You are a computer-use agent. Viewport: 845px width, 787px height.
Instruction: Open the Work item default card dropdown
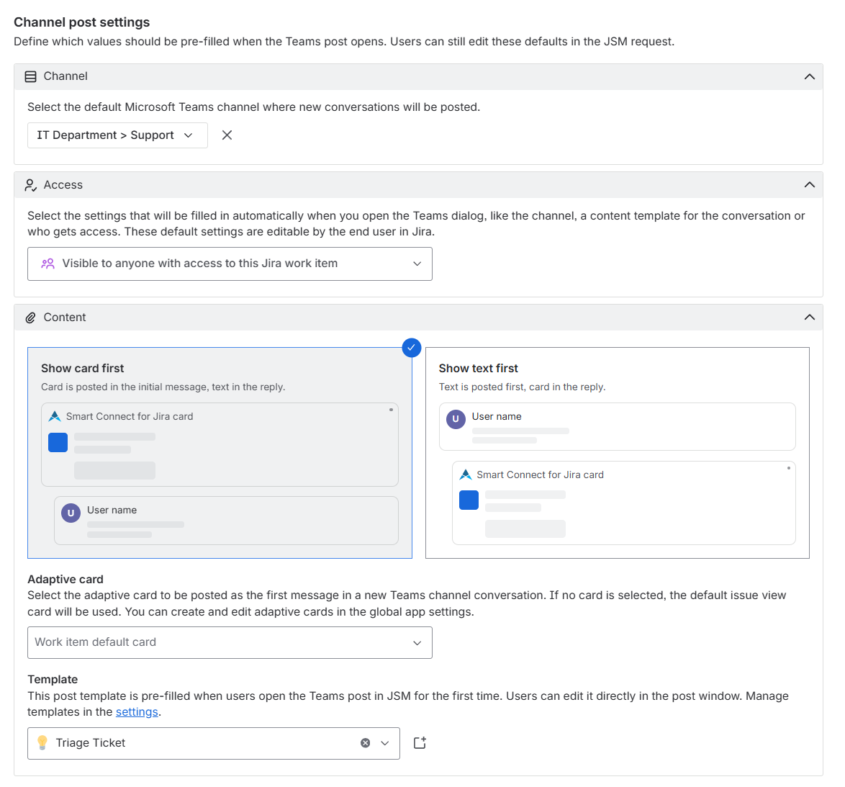230,642
